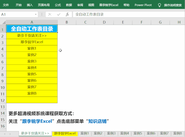Switch to the 更多干货请关注>> sheet tab
The height and width of the screenshot is (137, 185).
(35, 134)
